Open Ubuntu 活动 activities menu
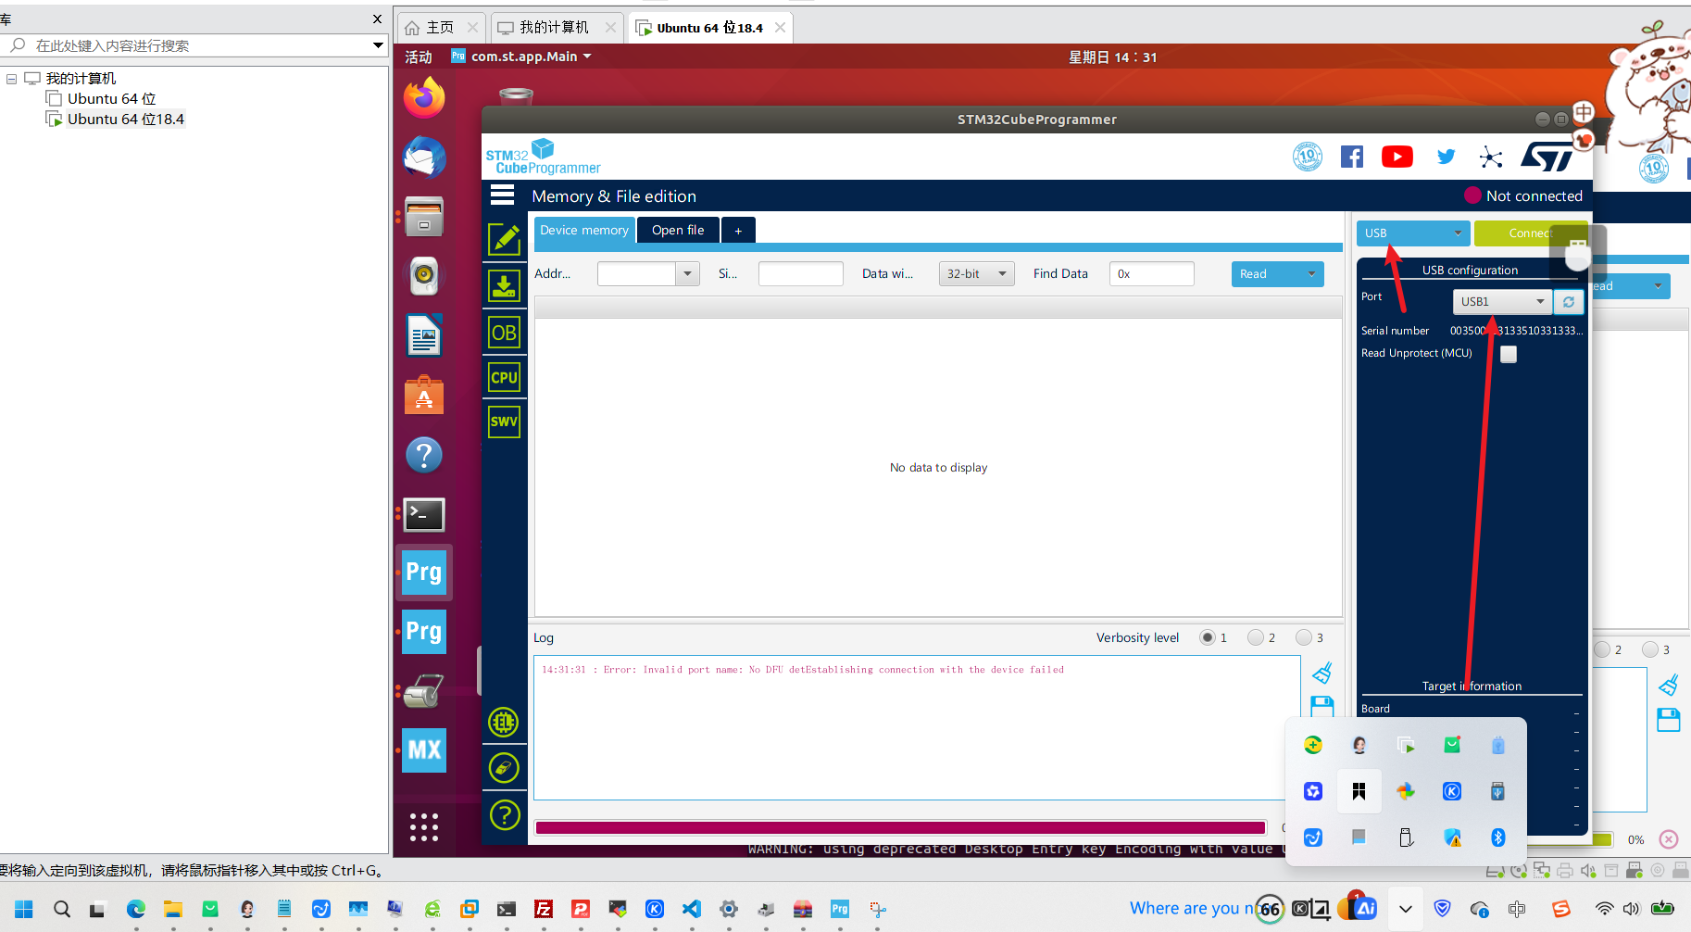This screenshot has height=932, width=1691. [x=419, y=57]
